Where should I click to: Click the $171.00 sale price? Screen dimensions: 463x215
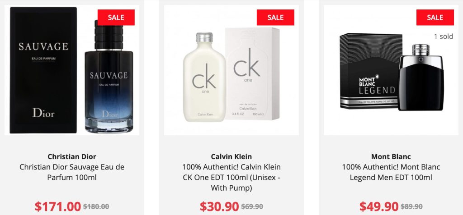(58, 206)
